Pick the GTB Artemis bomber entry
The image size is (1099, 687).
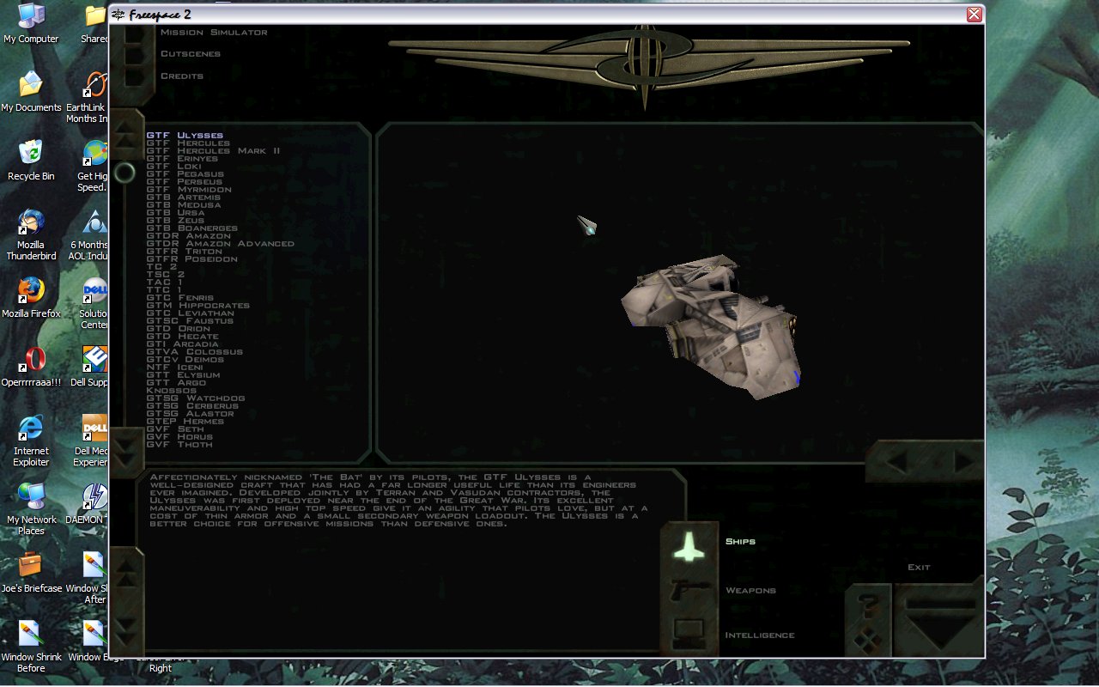[x=184, y=198]
